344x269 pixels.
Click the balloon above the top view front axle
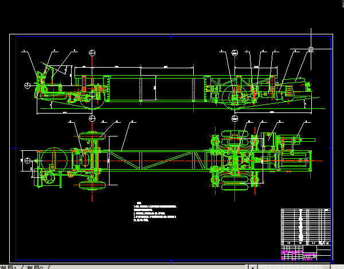(92, 118)
